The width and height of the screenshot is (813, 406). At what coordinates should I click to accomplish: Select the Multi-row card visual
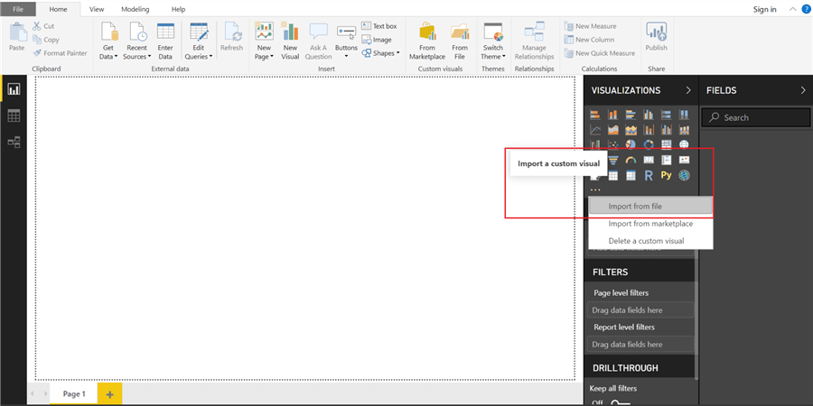pos(667,160)
